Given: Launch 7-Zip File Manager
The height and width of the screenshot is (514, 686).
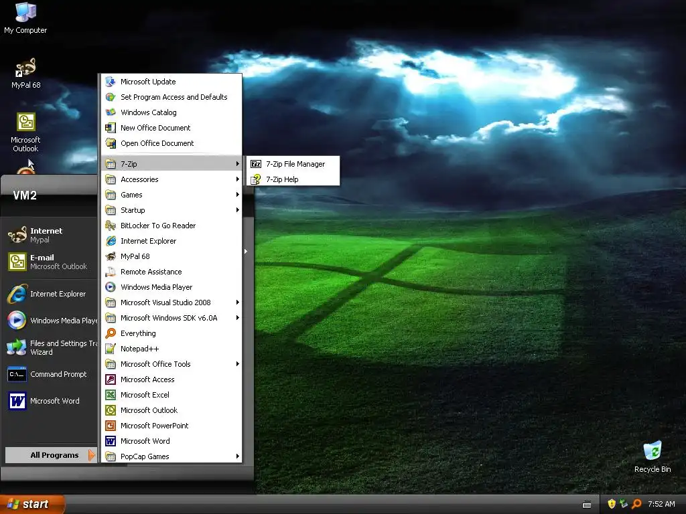Looking at the screenshot, I should (293, 164).
